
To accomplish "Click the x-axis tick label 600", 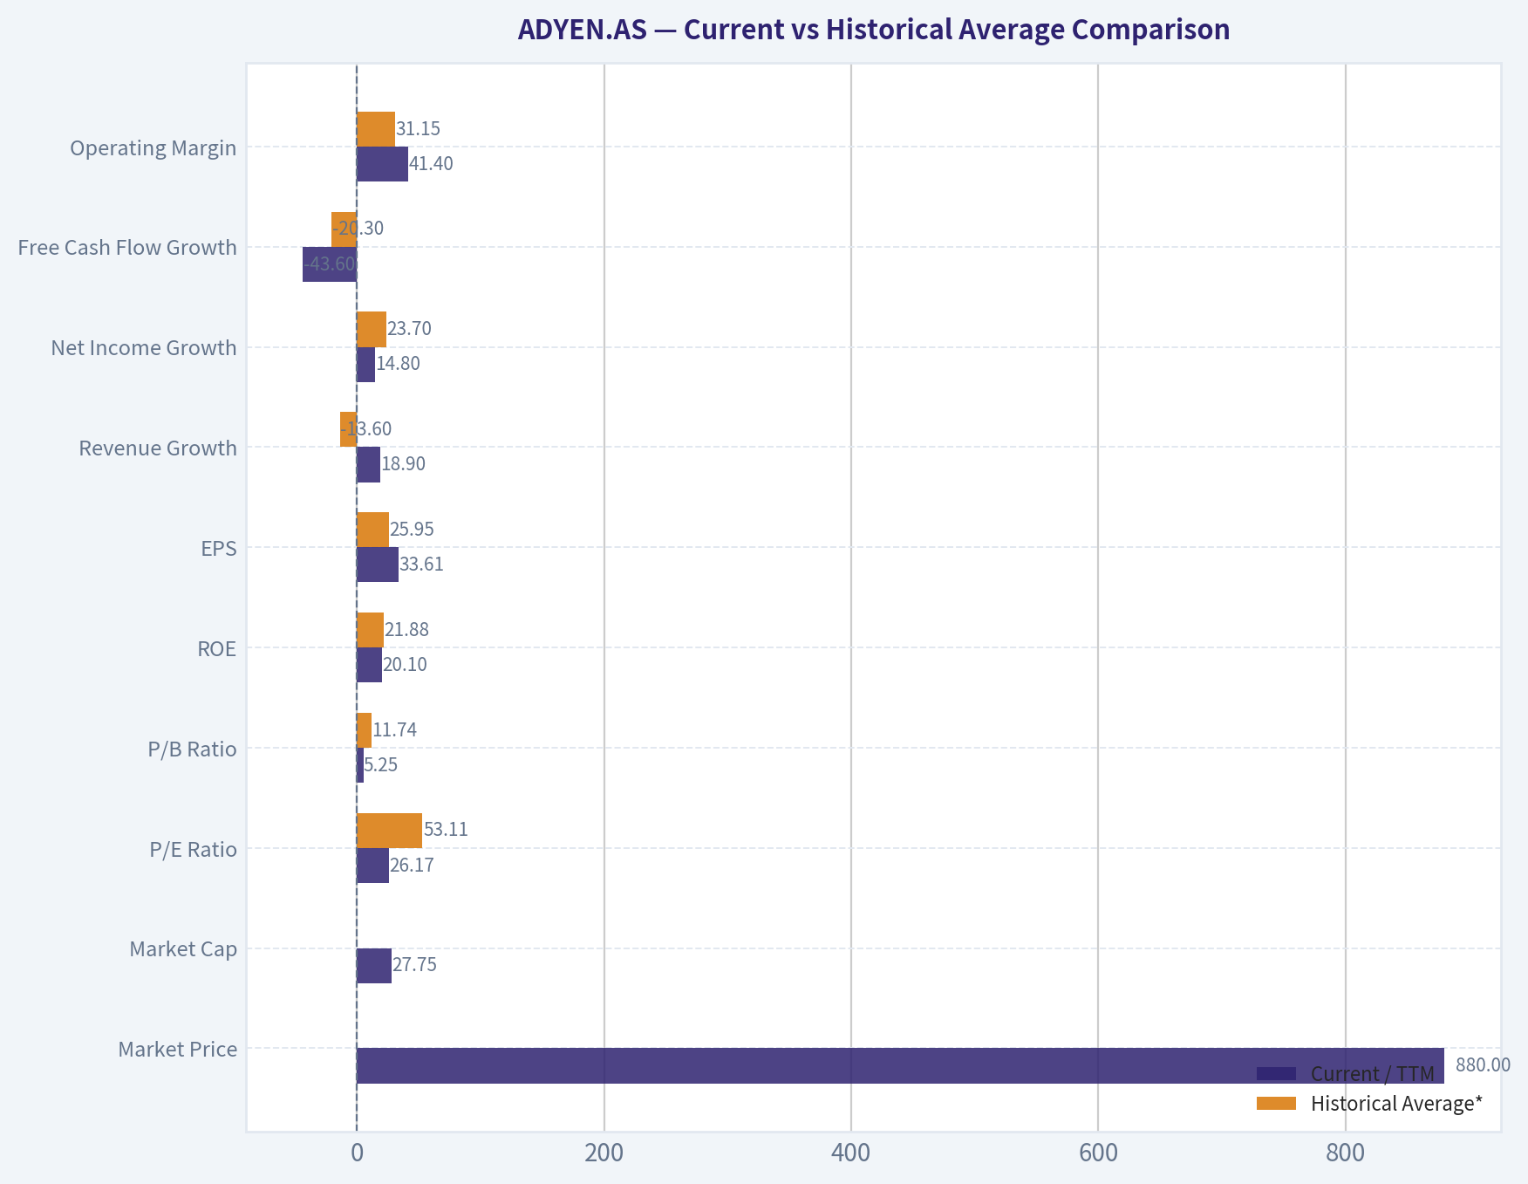I will [1098, 1153].
